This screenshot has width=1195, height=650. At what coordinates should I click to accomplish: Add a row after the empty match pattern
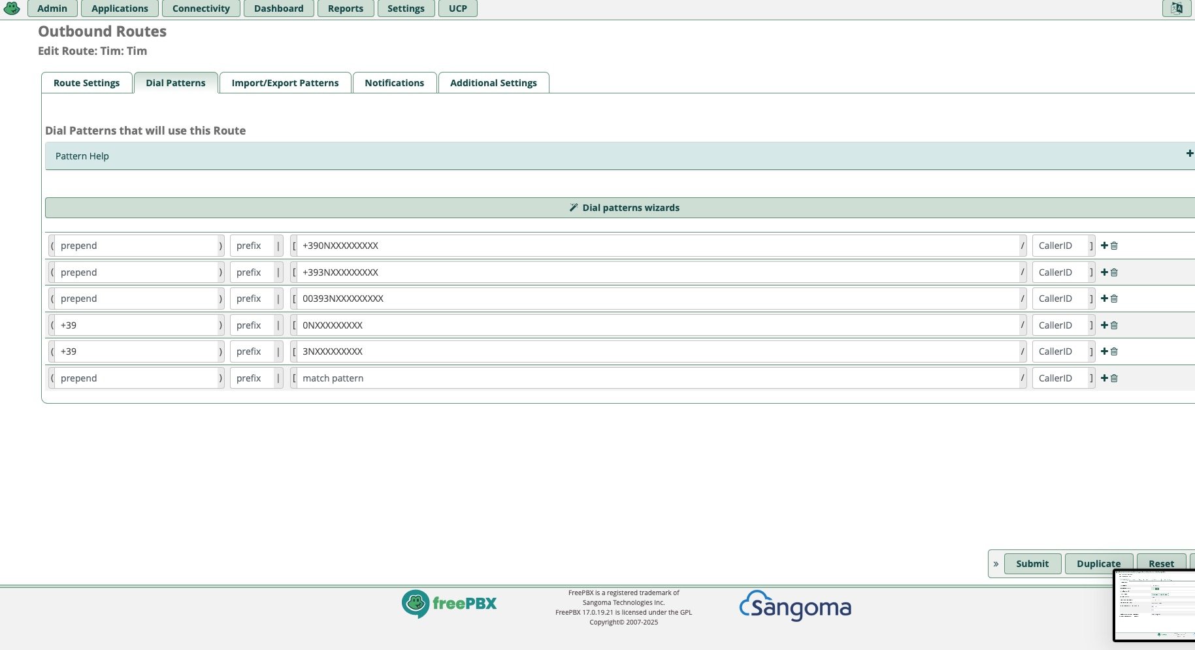tap(1104, 378)
